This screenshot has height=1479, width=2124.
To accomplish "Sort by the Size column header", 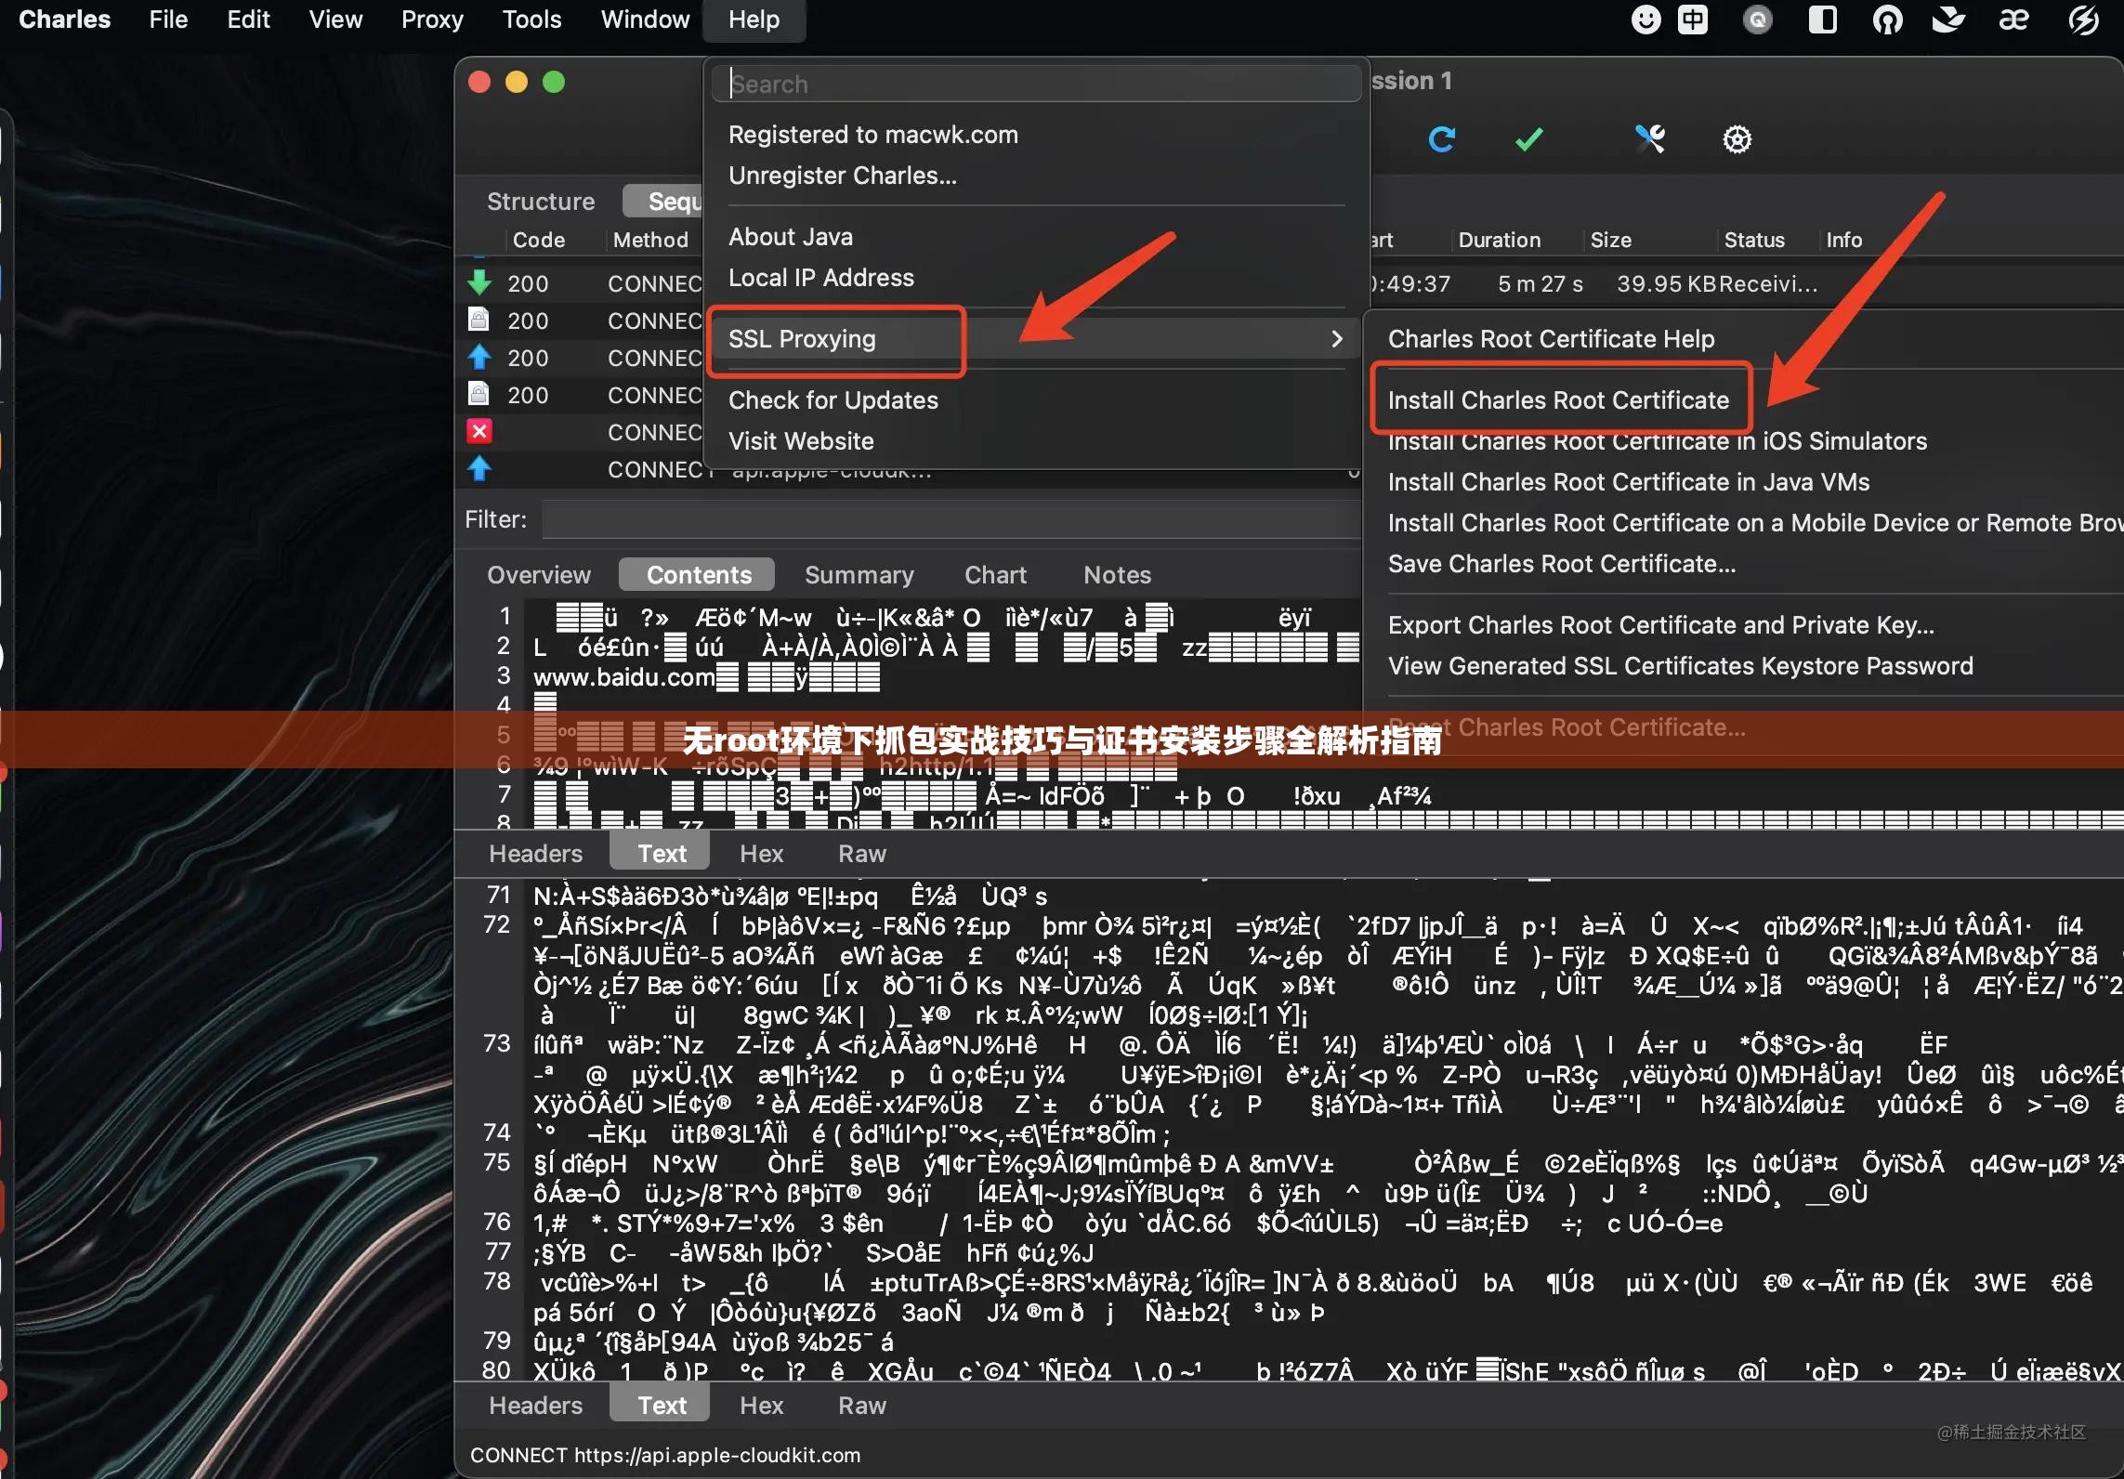I will tap(1610, 240).
